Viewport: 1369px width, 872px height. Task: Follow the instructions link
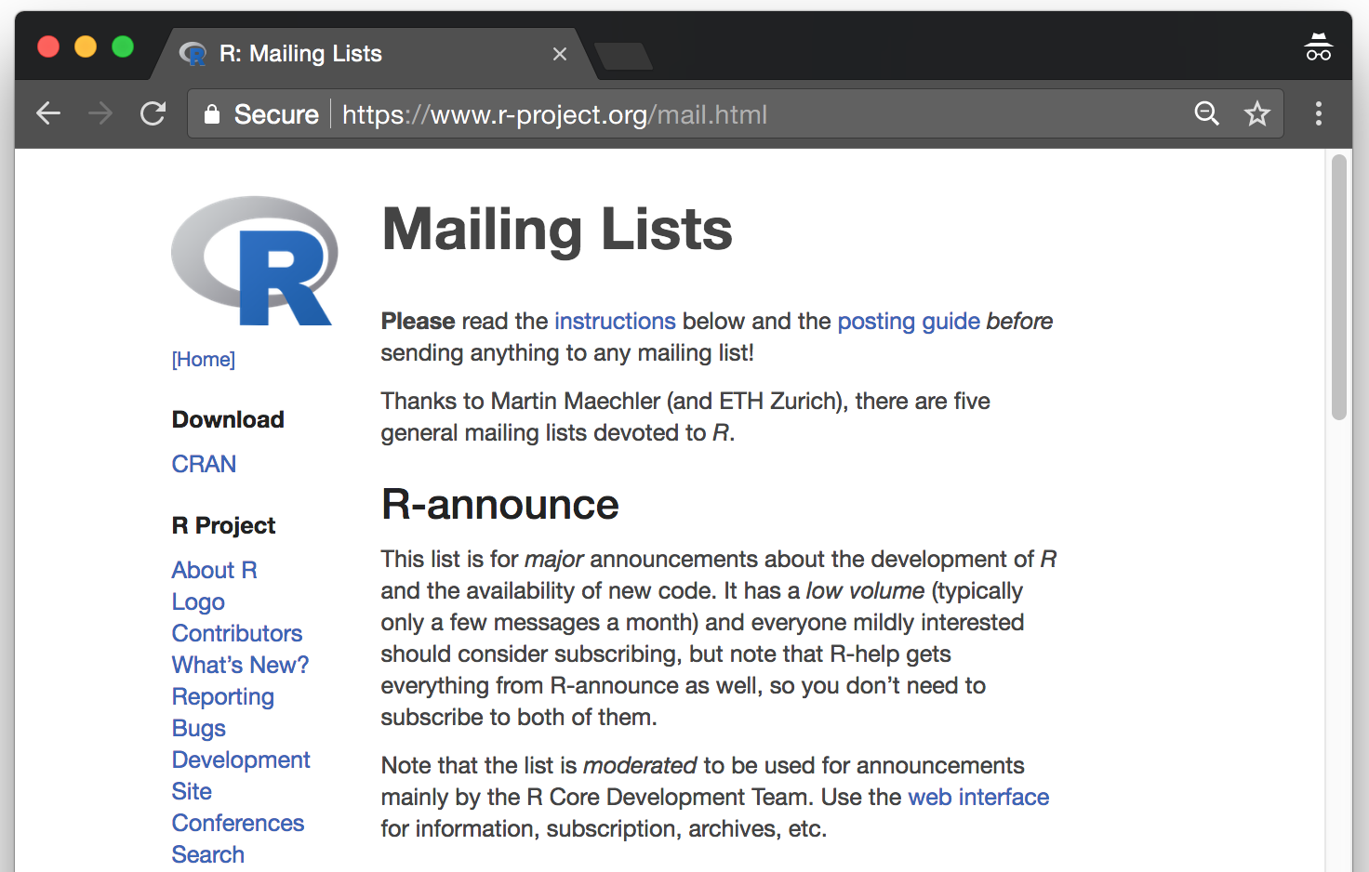[x=615, y=321]
